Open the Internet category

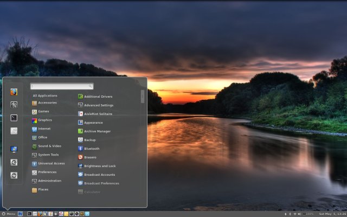(x=41, y=129)
